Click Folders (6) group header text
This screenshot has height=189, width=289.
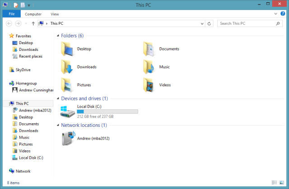[x=72, y=36]
